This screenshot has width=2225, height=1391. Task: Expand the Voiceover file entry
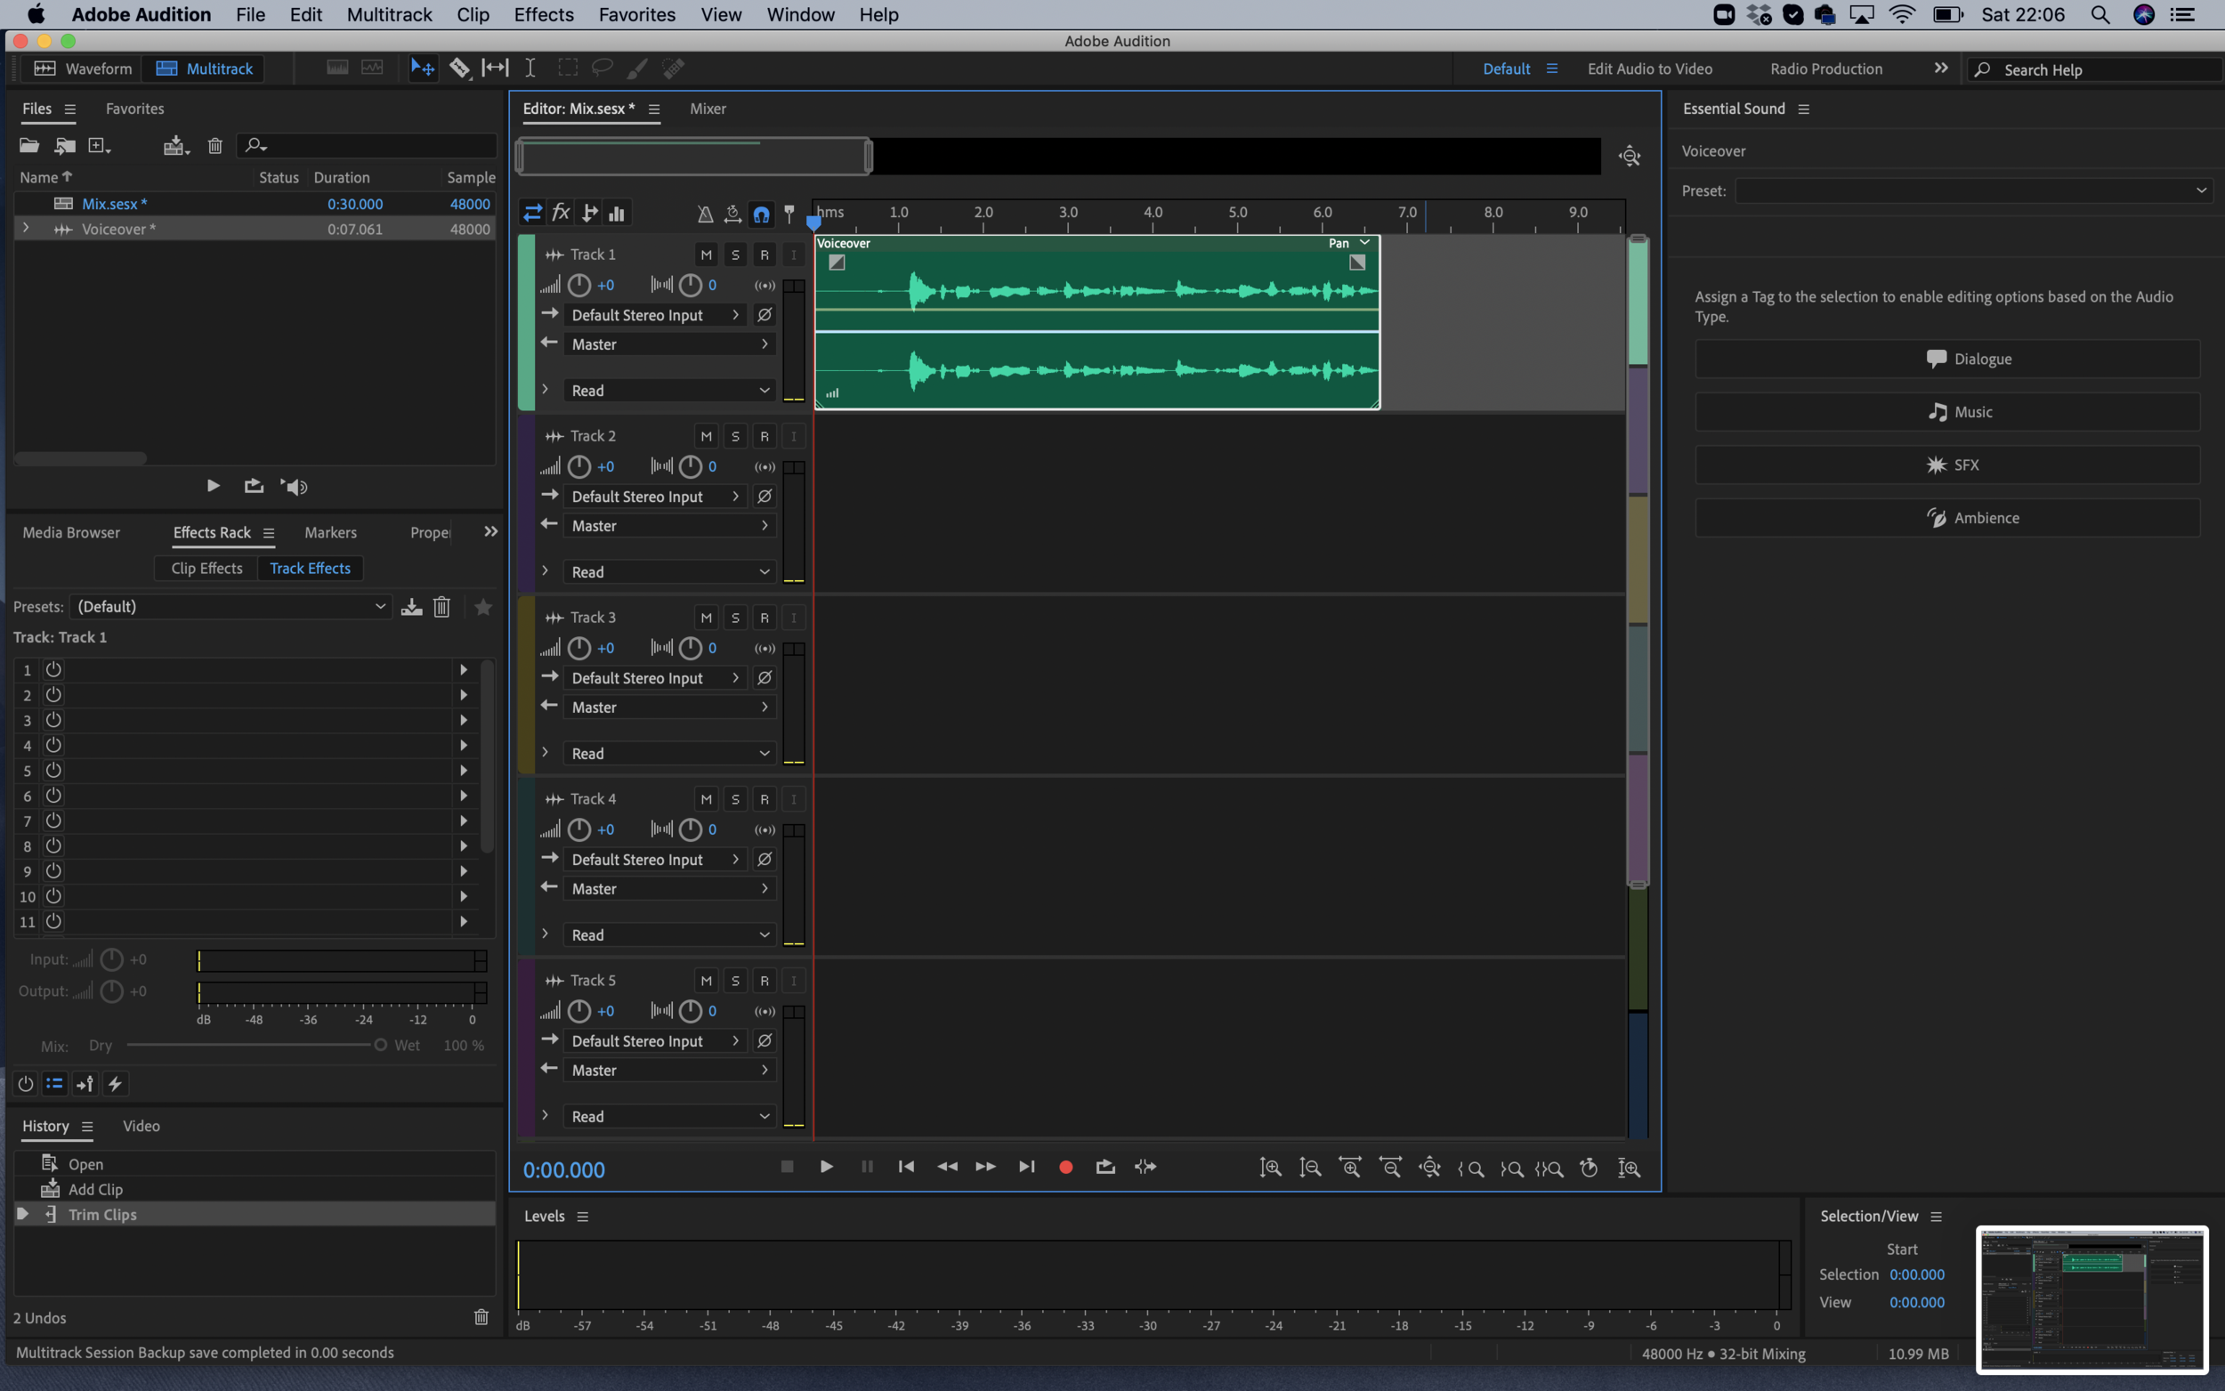(26, 229)
